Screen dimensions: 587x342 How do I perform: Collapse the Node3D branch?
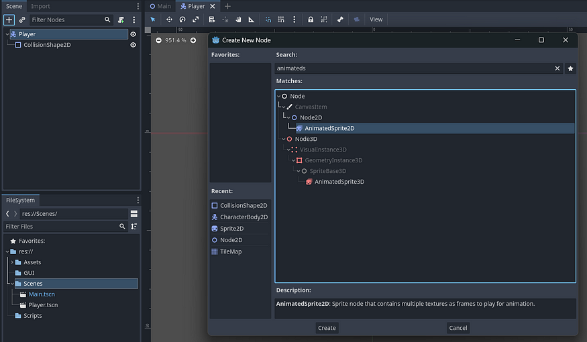pos(284,139)
